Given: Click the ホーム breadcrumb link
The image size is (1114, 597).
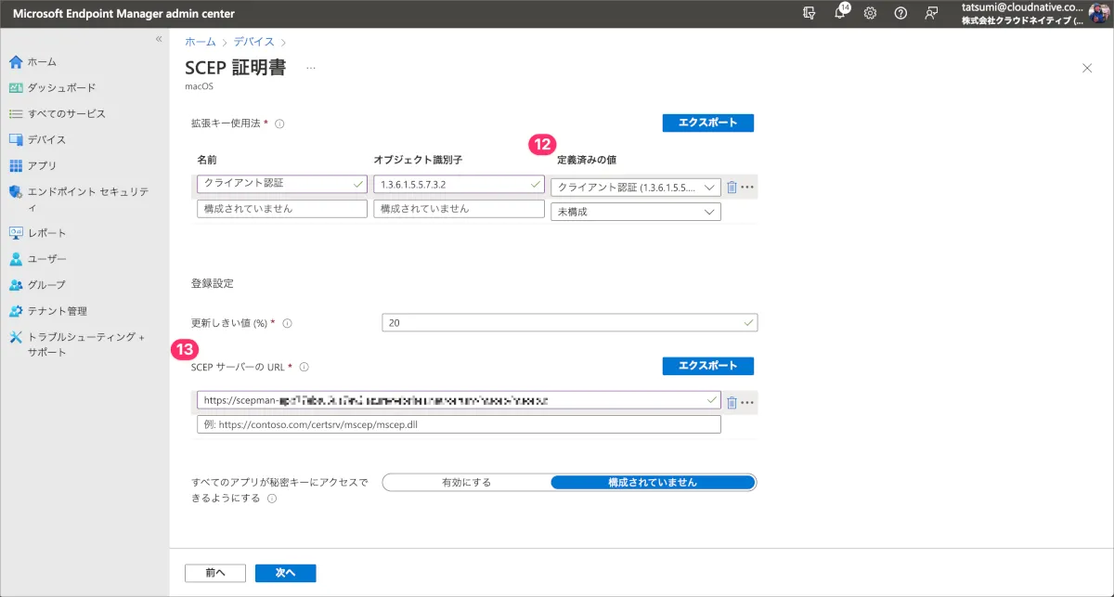Looking at the screenshot, I should [x=200, y=42].
